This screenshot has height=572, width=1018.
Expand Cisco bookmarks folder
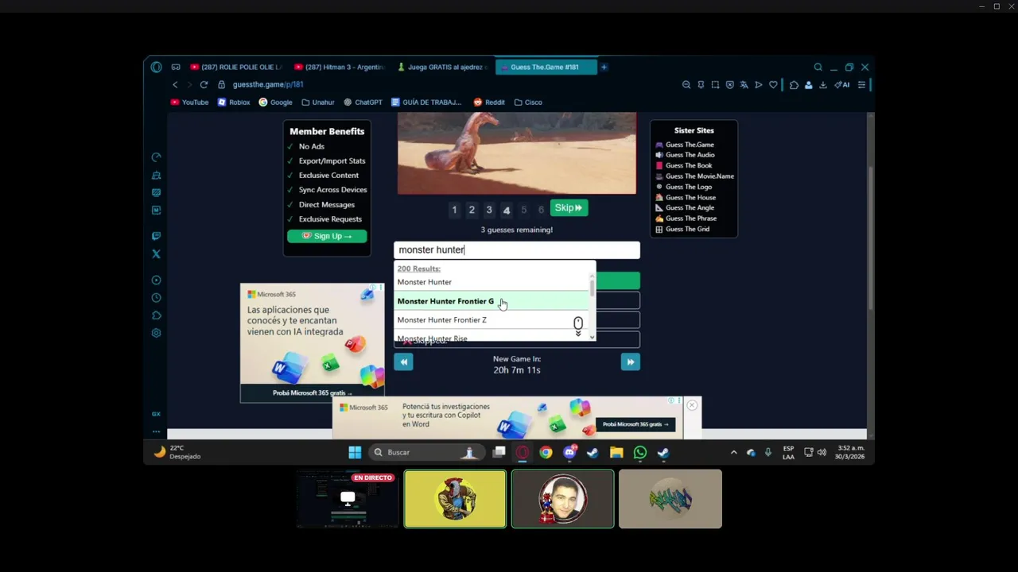(x=528, y=102)
